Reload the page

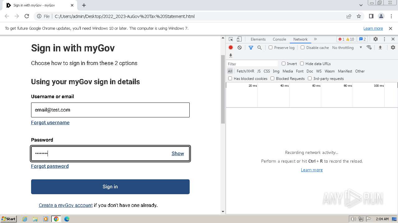click(27, 16)
